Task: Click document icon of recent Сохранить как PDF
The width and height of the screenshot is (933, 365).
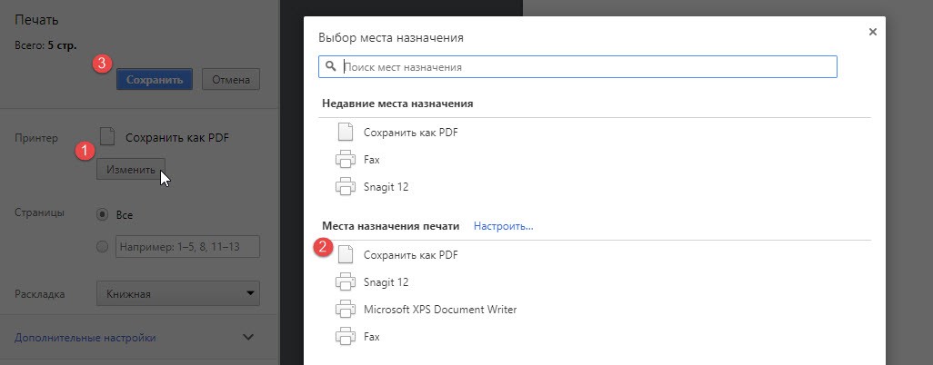Action: coord(346,132)
